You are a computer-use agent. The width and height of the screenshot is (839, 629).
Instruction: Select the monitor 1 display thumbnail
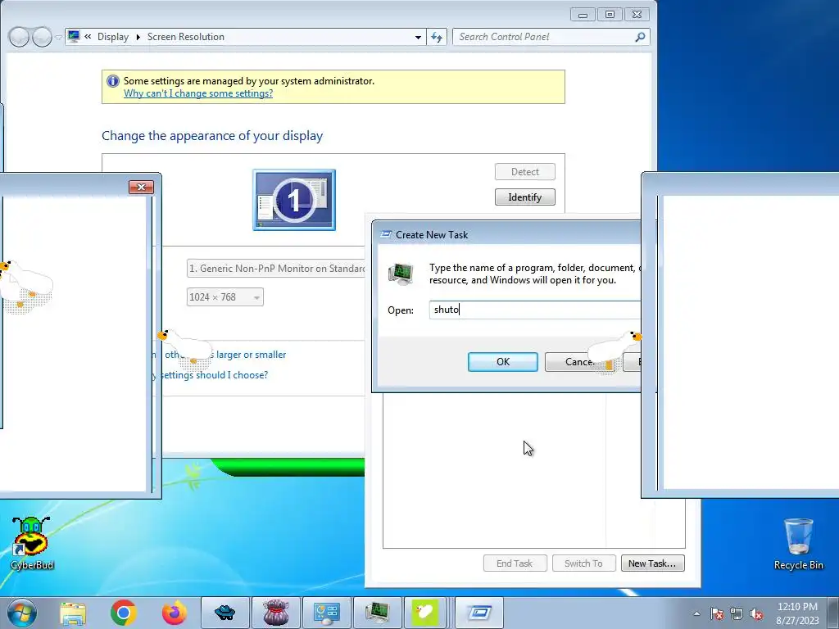pyautogui.click(x=294, y=200)
